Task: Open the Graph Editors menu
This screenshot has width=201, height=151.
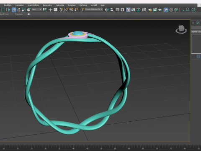Action: (x=33, y=5)
